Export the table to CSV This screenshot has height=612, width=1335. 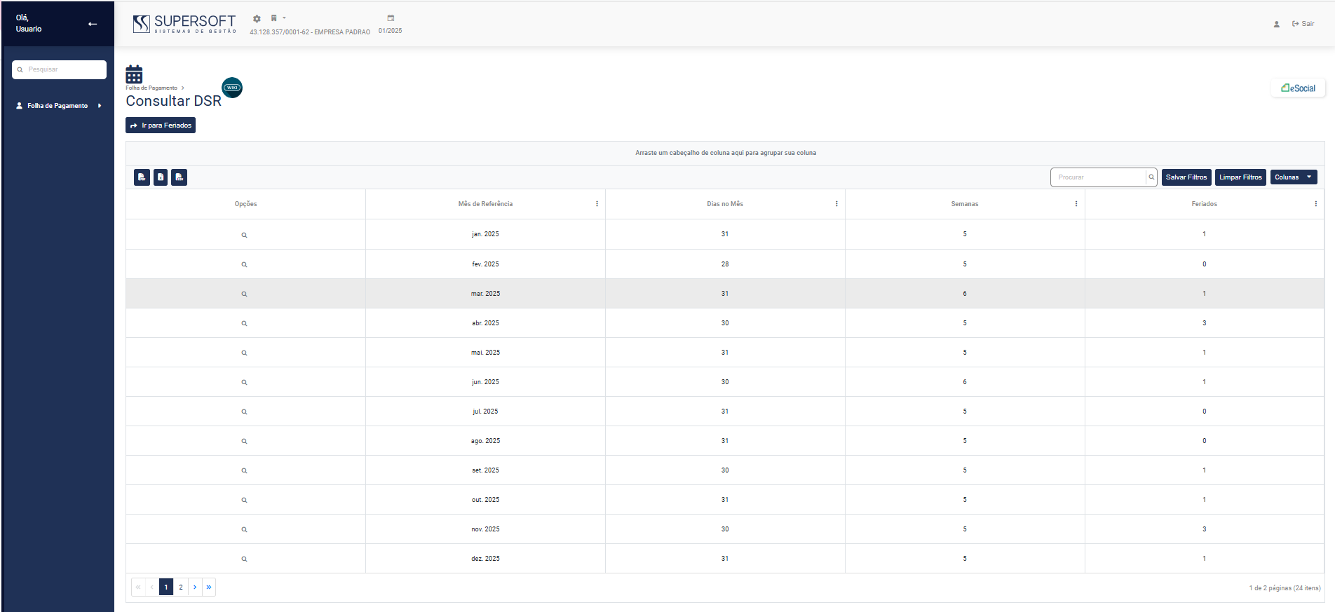pos(179,177)
